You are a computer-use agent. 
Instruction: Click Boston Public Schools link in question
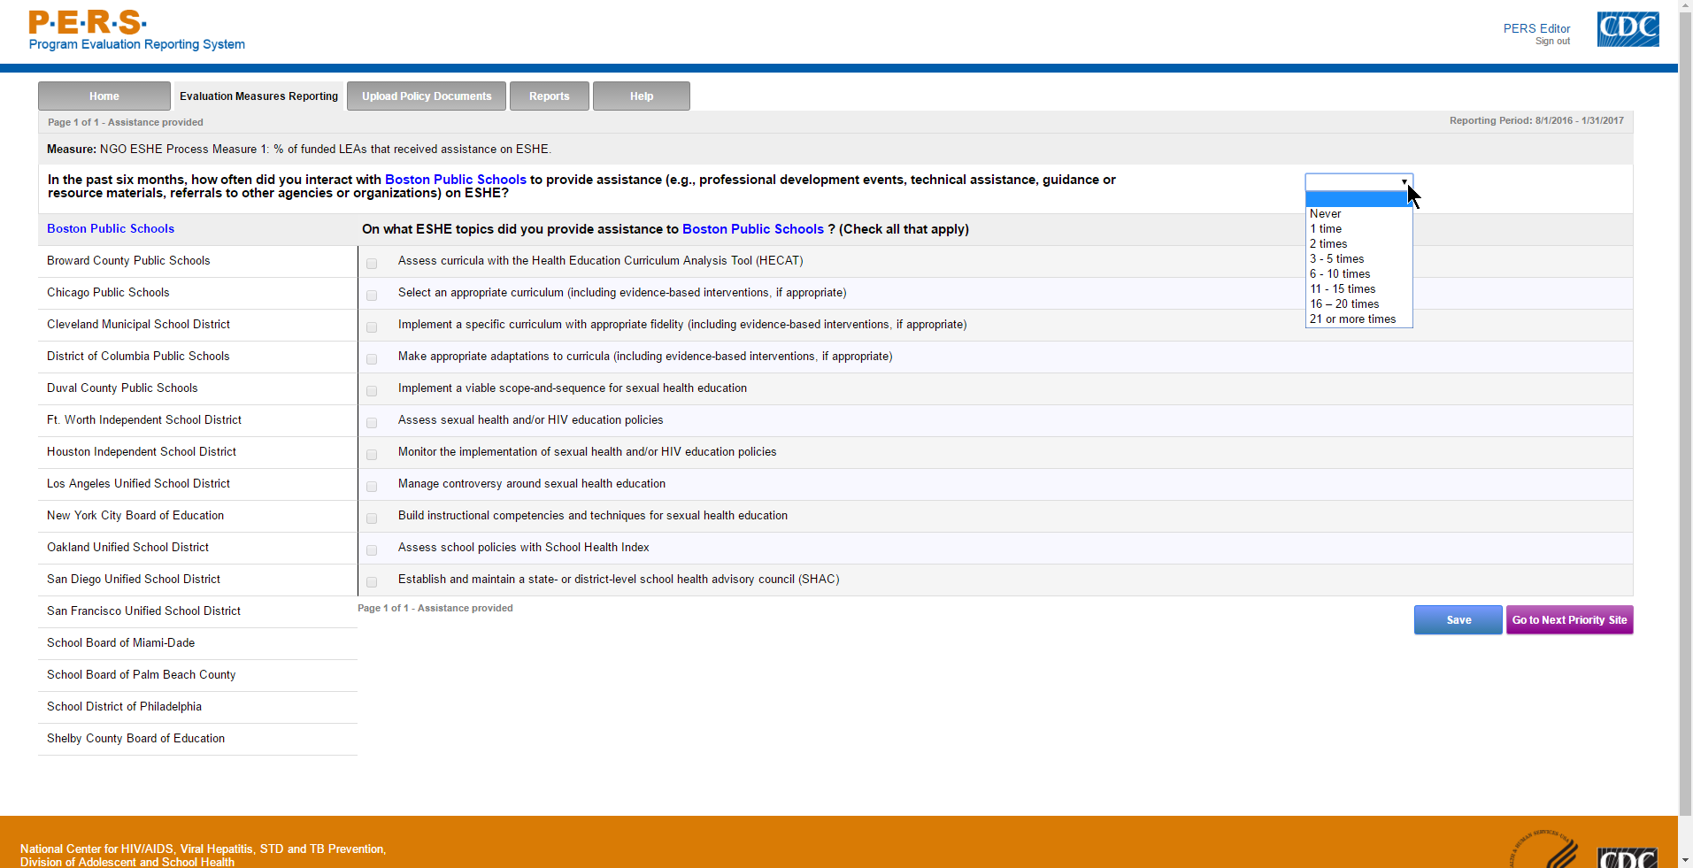click(x=456, y=180)
